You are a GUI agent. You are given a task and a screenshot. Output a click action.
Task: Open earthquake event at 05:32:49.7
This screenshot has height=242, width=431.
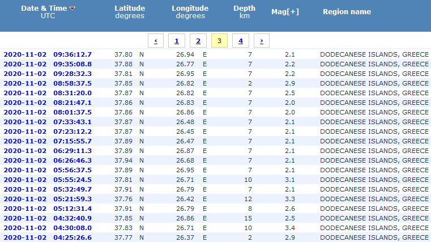pos(48,189)
